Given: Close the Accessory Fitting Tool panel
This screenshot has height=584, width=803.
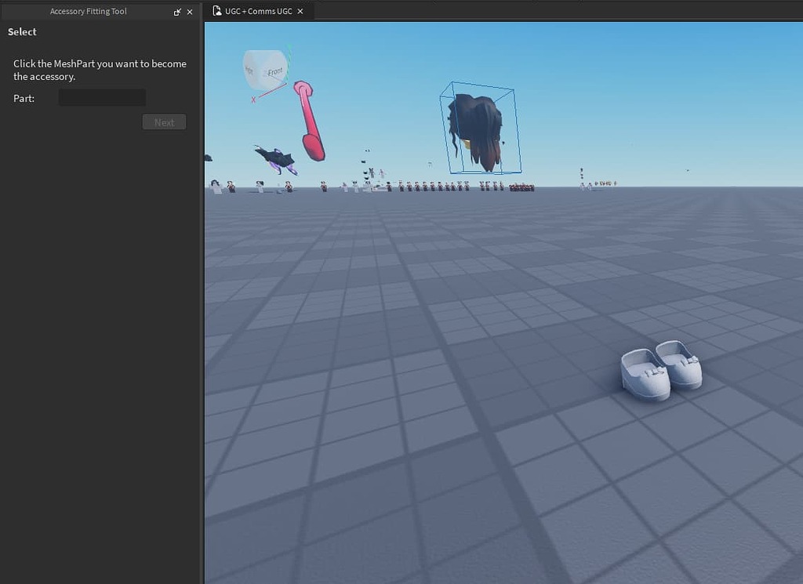Looking at the screenshot, I should point(189,11).
